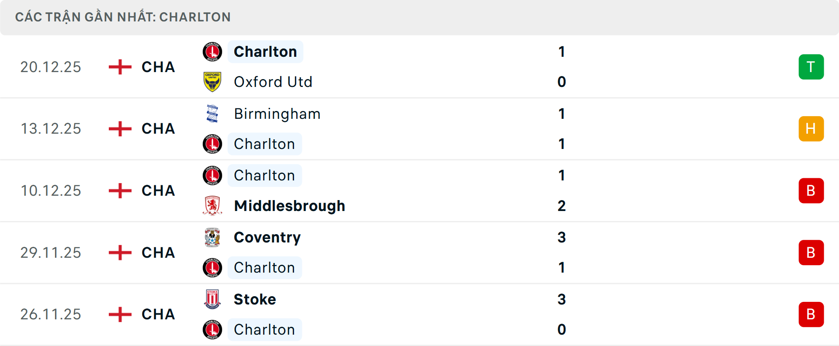Image resolution: width=839 pixels, height=346 pixels.
Task: Click red B badge for Middlesbrough match
Action: (811, 191)
